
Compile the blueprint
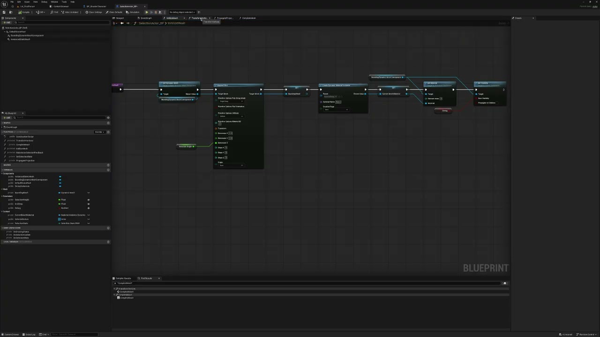pos(24,12)
